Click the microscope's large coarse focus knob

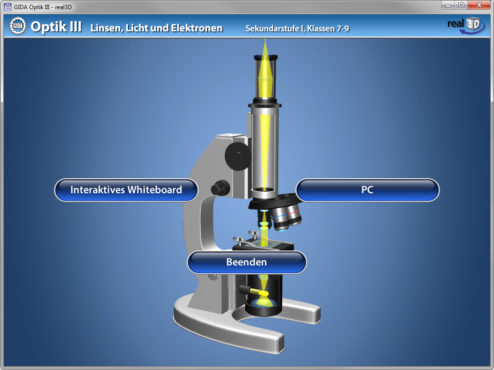click(x=237, y=155)
